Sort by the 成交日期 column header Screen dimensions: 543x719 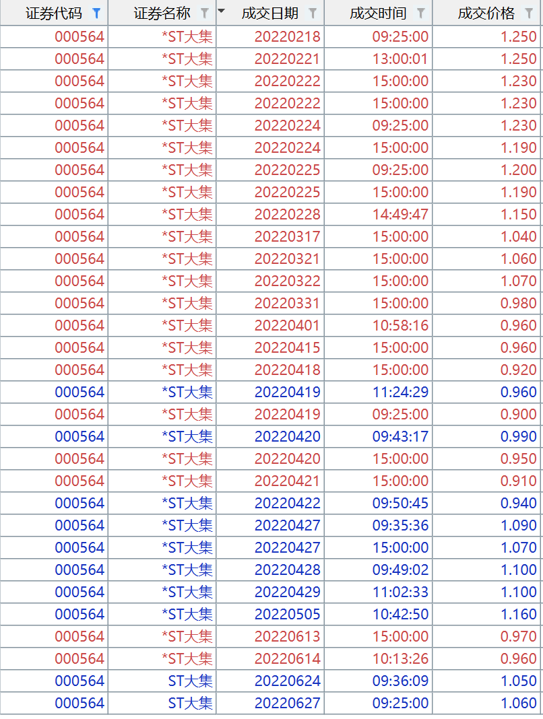pyautogui.click(x=270, y=13)
